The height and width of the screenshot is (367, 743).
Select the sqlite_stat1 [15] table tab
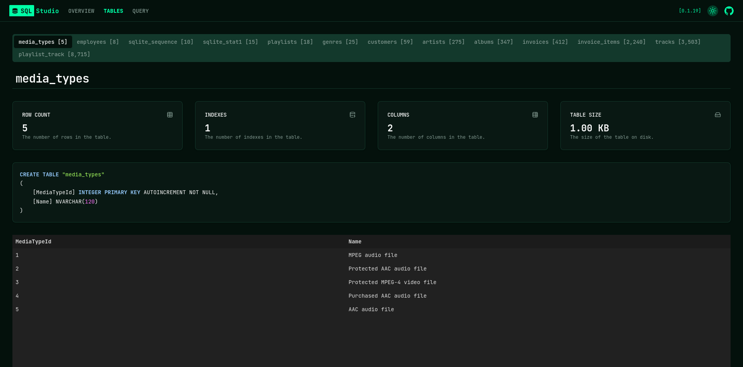click(230, 42)
